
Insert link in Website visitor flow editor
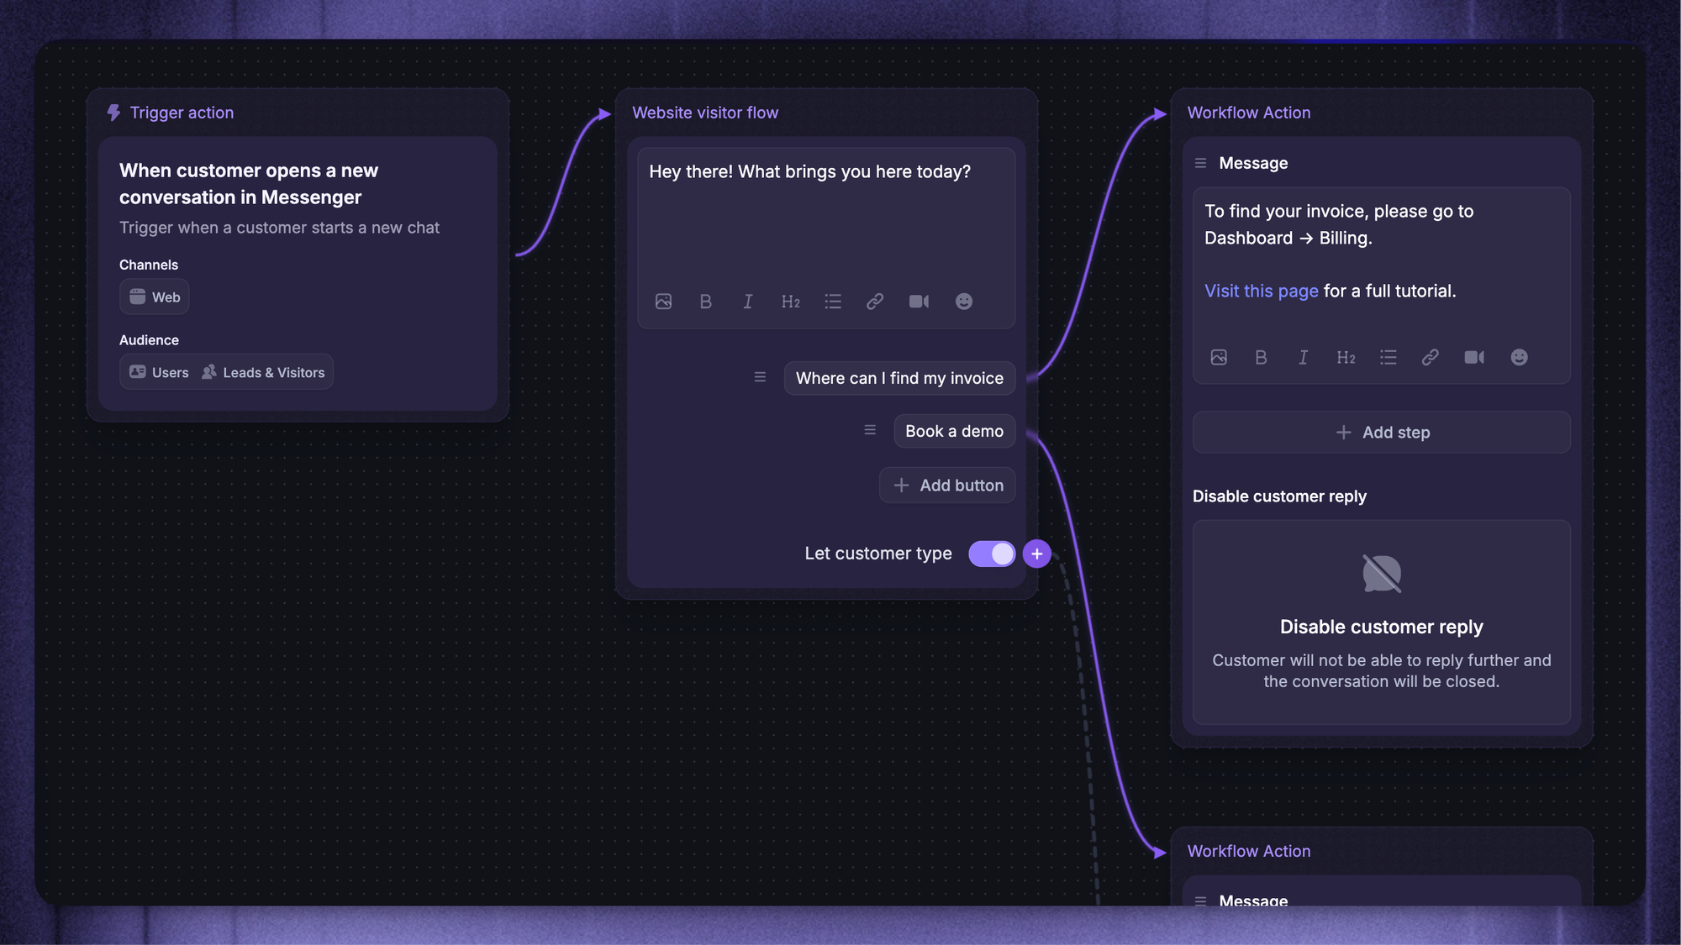875,302
